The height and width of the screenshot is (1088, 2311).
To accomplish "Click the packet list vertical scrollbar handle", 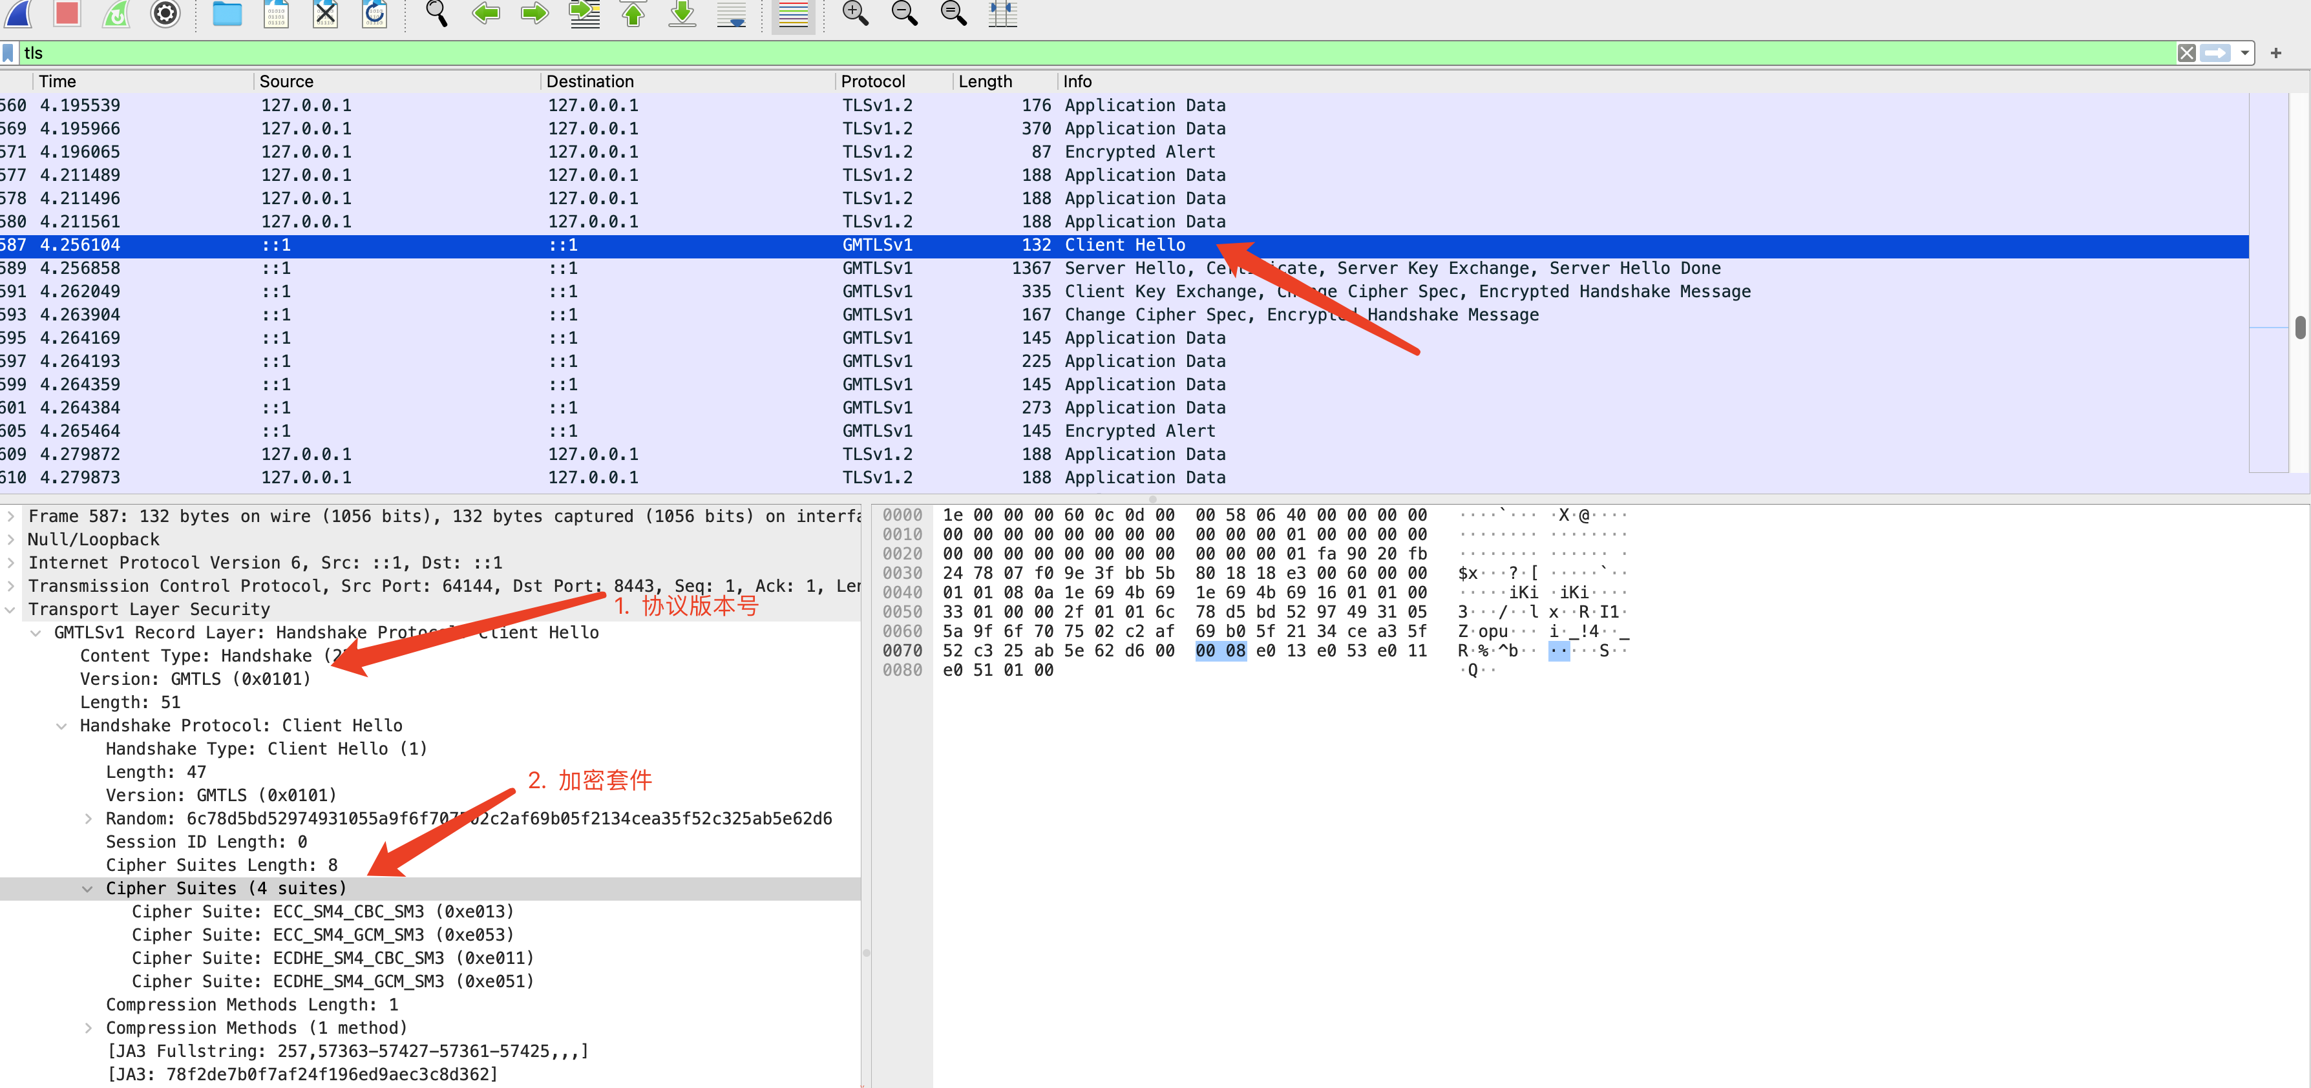I will coord(2299,328).
